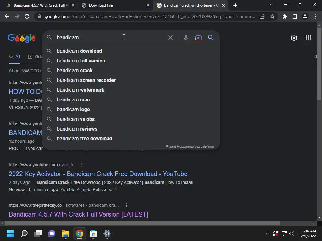Open Microsoft Store from taskbar
The width and height of the screenshot is (322, 241).
tap(93, 233)
